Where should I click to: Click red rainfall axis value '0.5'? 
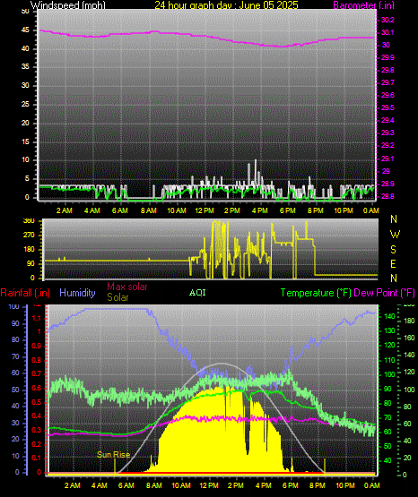(x=37, y=402)
